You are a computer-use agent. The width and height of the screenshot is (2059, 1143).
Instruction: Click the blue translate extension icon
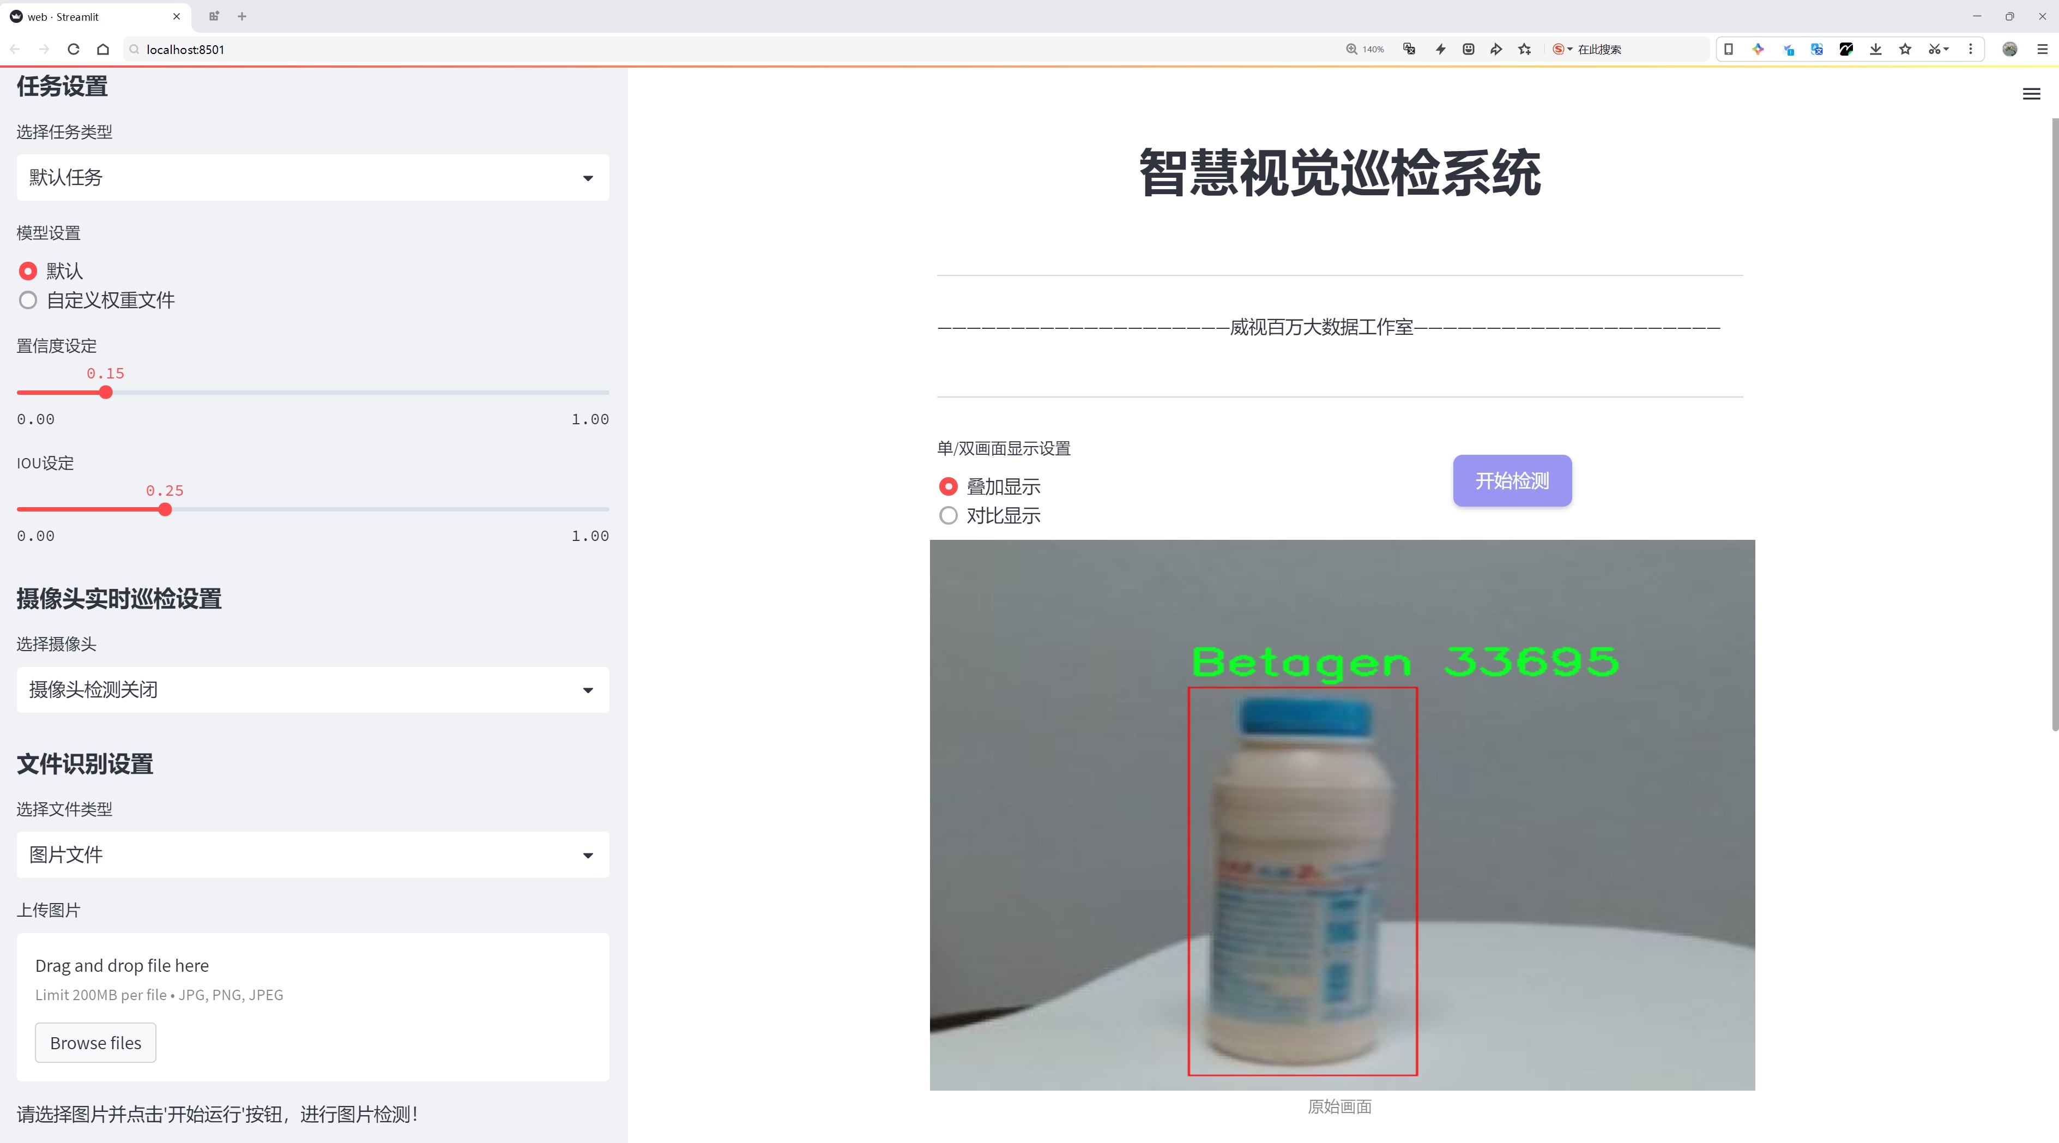pos(1817,50)
